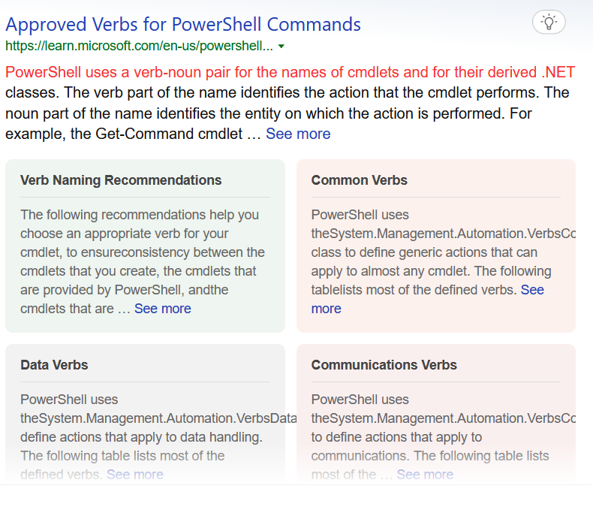The width and height of the screenshot is (593, 525).
Task: Open the Common Verbs card heading
Action: (360, 180)
